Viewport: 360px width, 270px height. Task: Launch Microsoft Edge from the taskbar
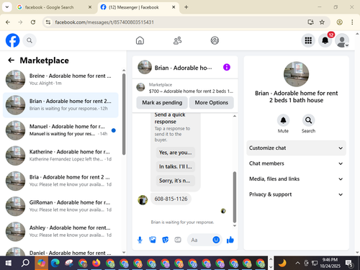(55, 264)
